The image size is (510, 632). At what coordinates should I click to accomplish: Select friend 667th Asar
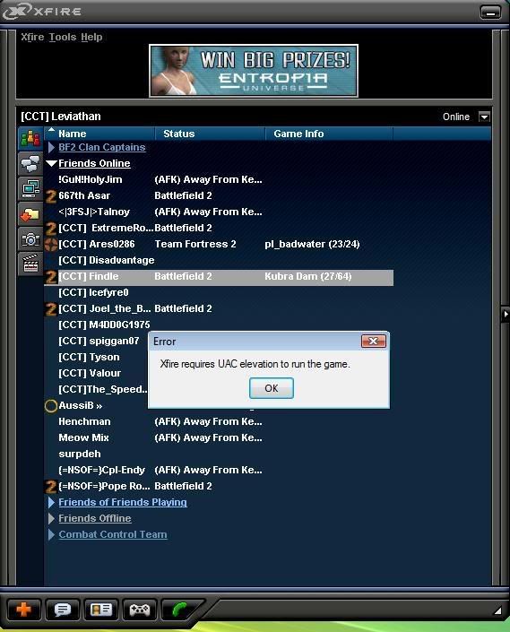(84, 196)
